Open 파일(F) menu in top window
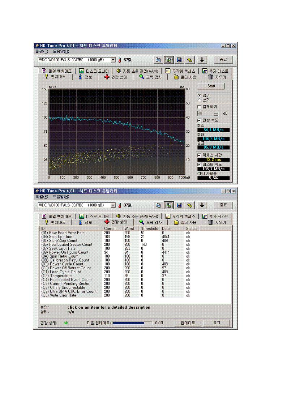 42,52
